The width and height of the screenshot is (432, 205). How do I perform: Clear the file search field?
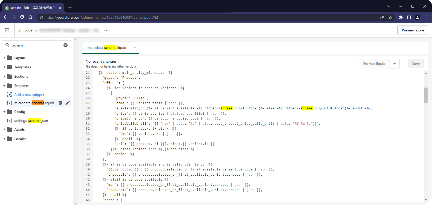pos(66,45)
